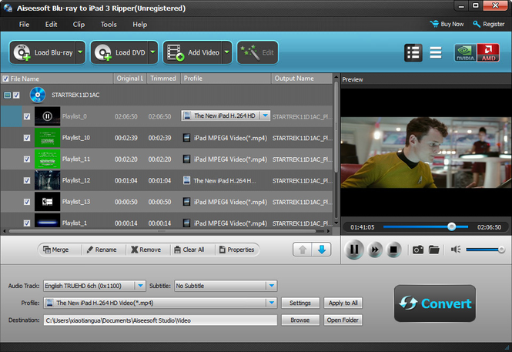Open the Subtitle dropdown
Viewport: 512px width, 352px height.
[x=271, y=286]
